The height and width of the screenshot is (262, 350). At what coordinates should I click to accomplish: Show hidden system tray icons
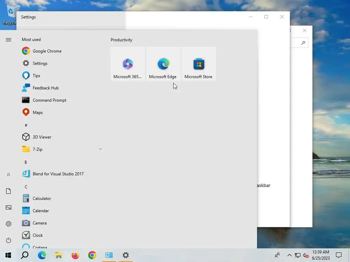[x=289, y=255]
